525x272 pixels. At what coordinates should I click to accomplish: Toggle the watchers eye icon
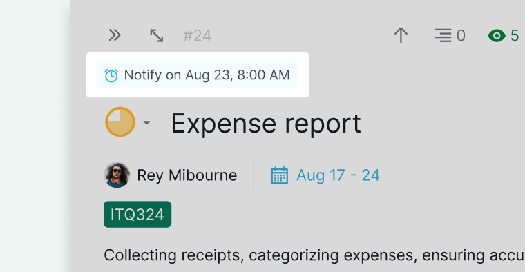click(497, 35)
